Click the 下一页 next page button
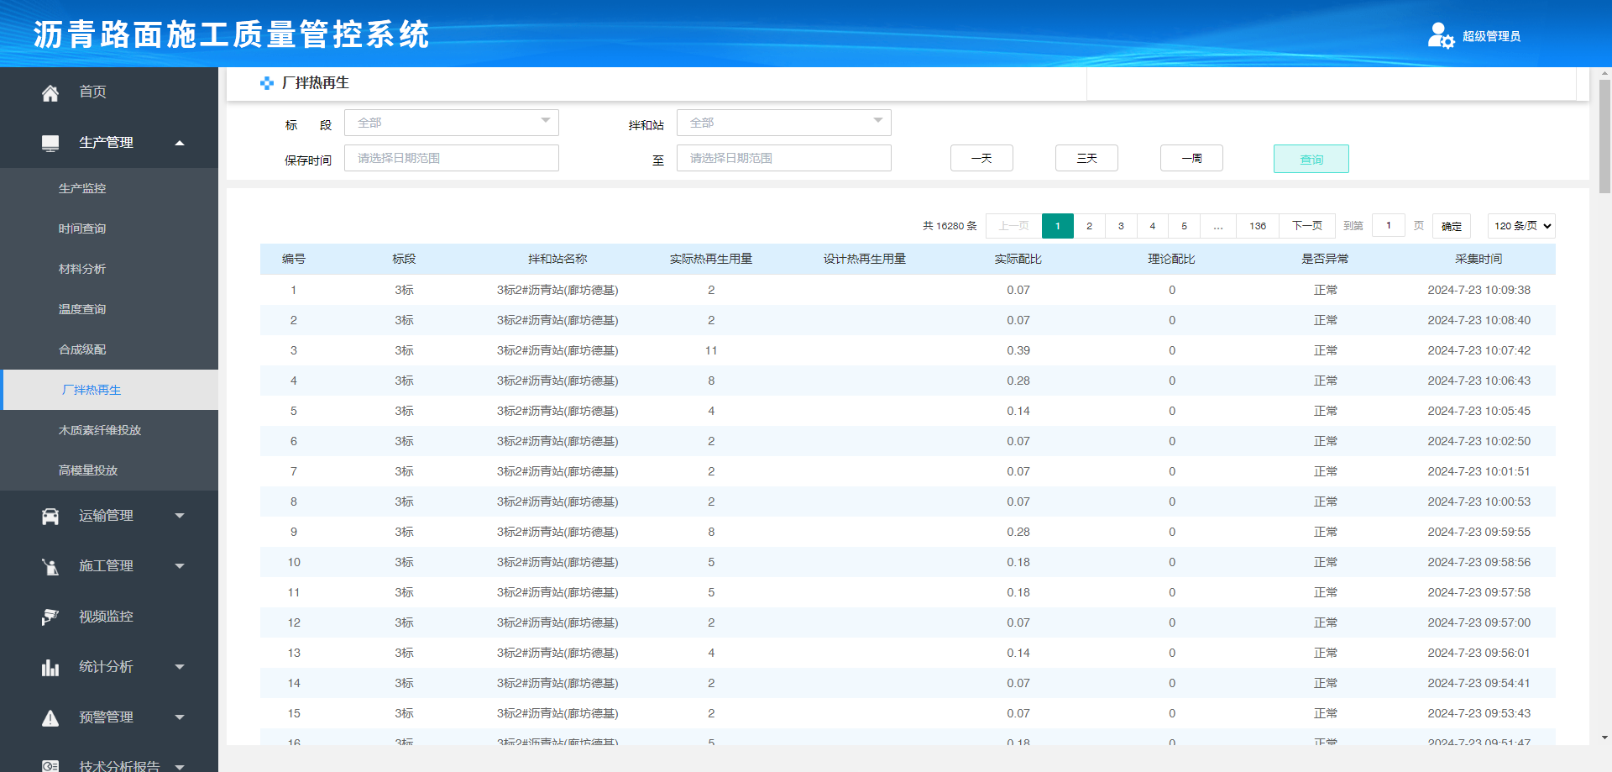Viewport: 1612px width, 772px height. click(1307, 226)
